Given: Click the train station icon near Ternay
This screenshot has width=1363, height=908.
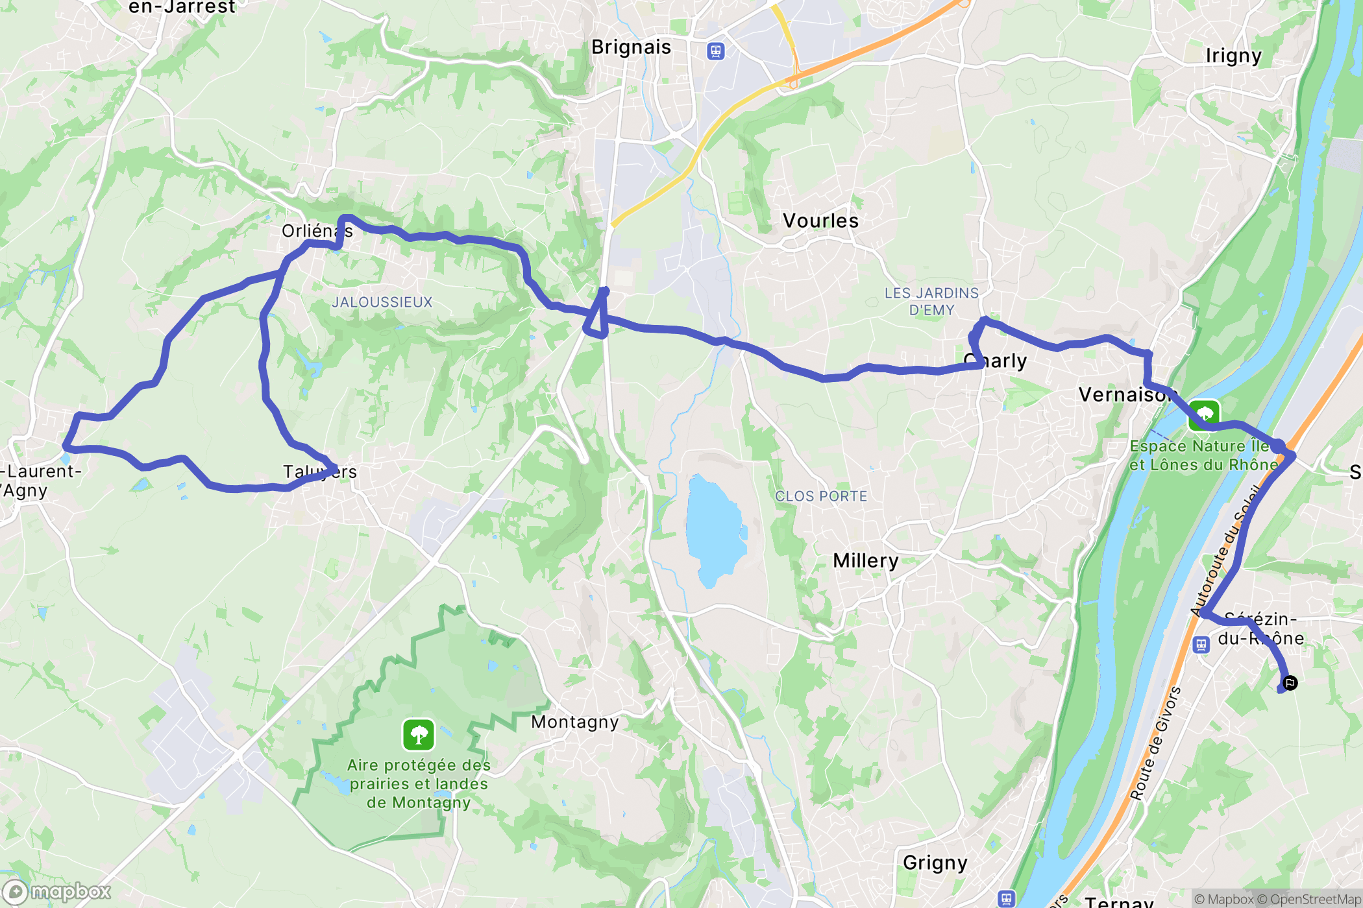Looking at the screenshot, I should point(1006,899).
